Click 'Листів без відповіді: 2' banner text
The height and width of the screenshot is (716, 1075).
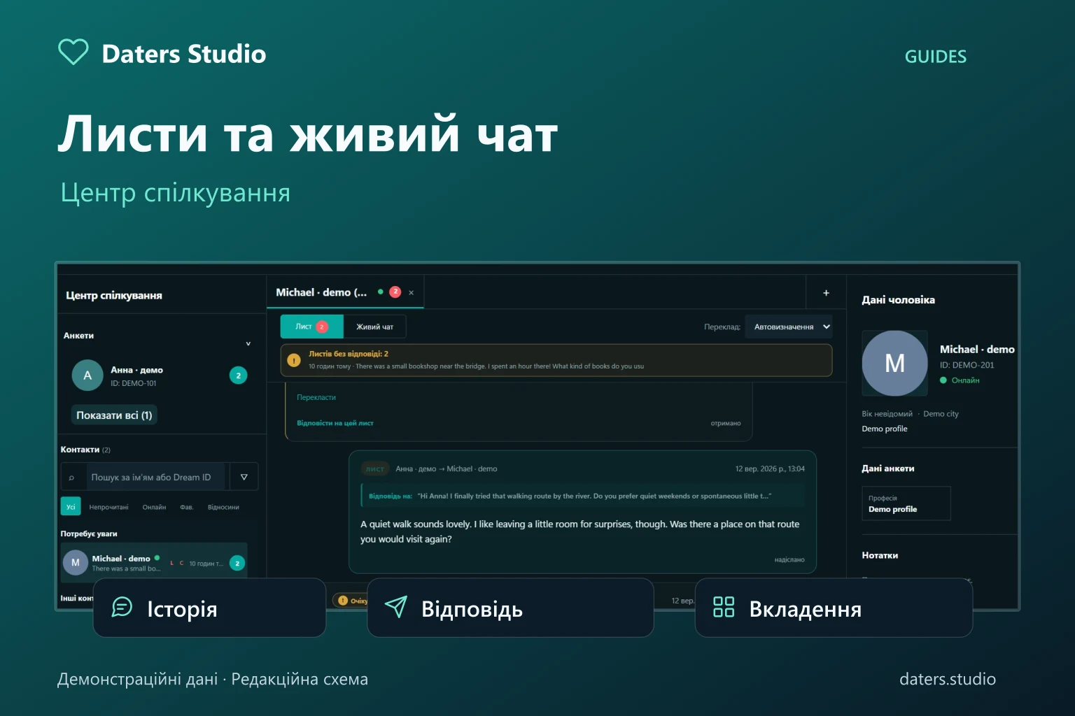(x=349, y=354)
